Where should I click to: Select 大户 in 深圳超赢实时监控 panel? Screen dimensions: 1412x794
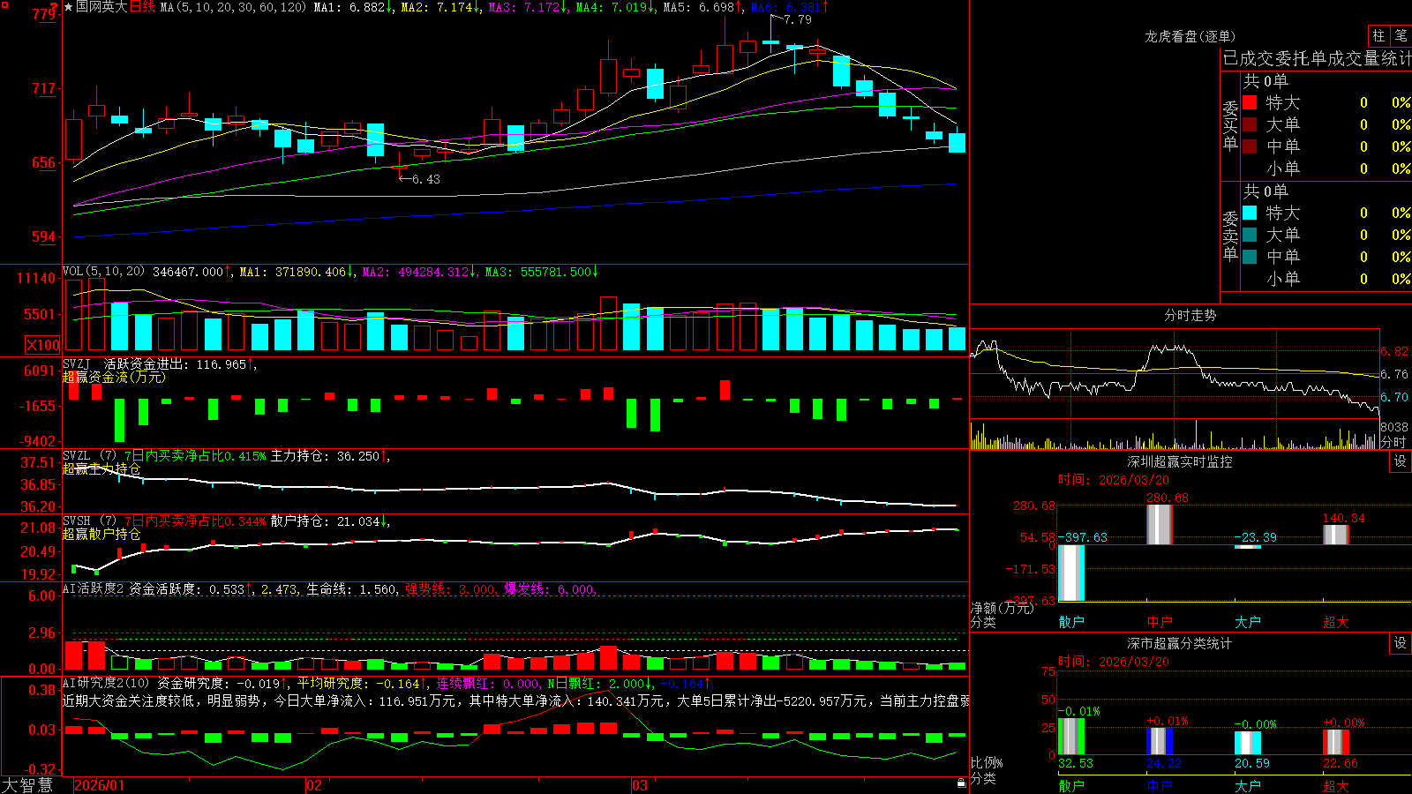click(1248, 622)
